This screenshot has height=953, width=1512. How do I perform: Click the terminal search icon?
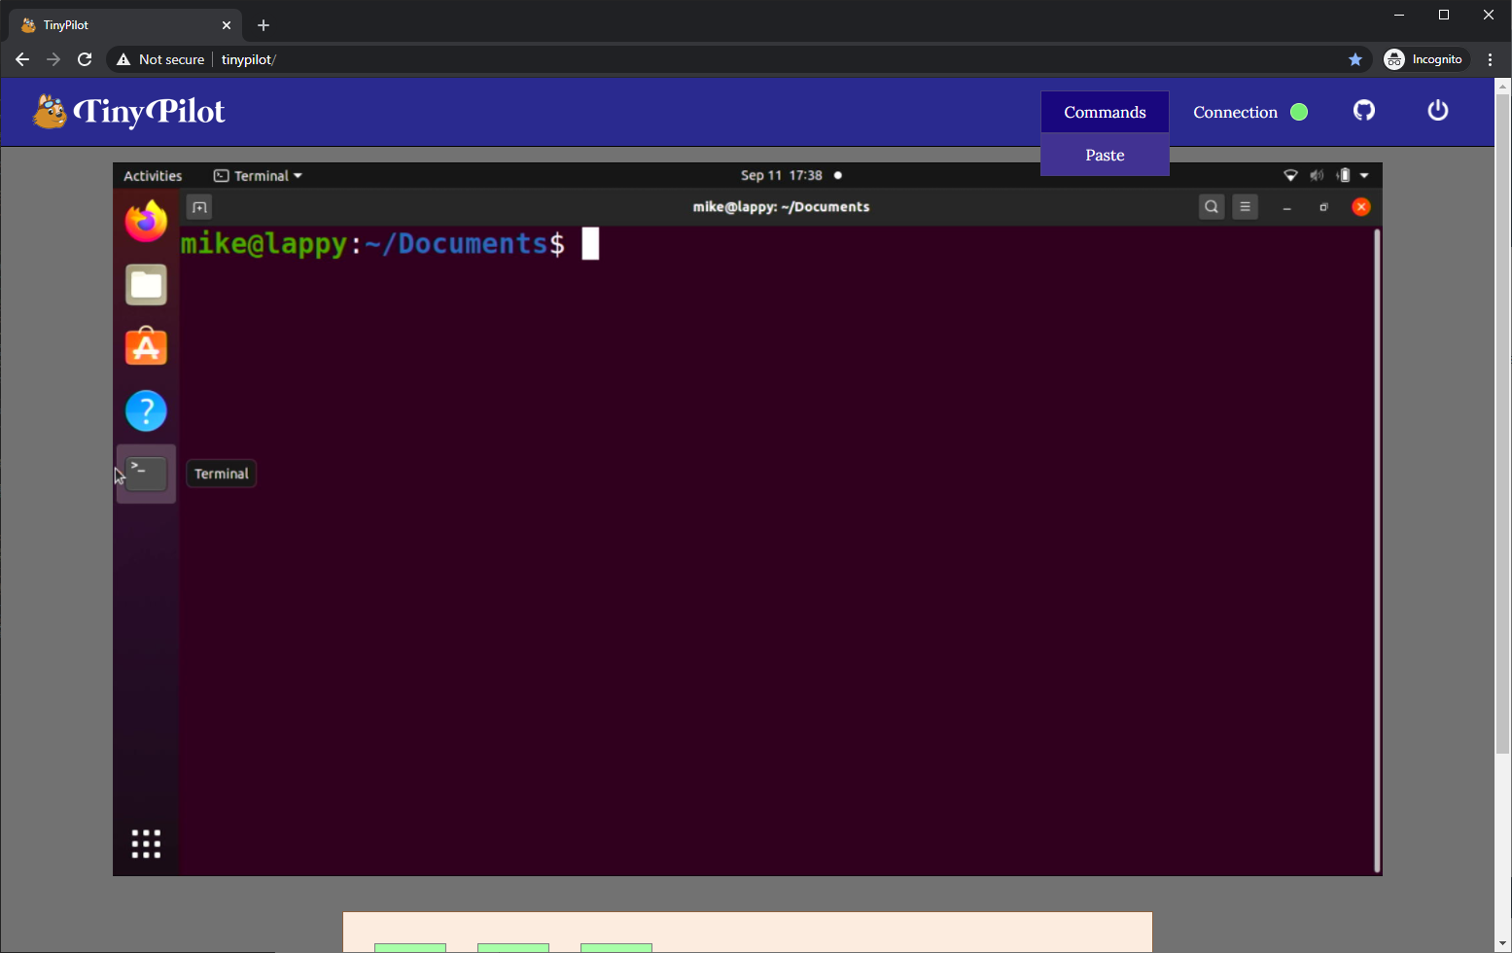tap(1212, 206)
